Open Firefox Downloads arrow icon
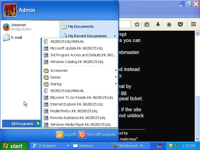The image size is (200, 150). [x=158, y=24]
